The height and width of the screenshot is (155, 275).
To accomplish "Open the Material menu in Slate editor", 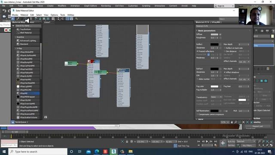I will 24,15.
